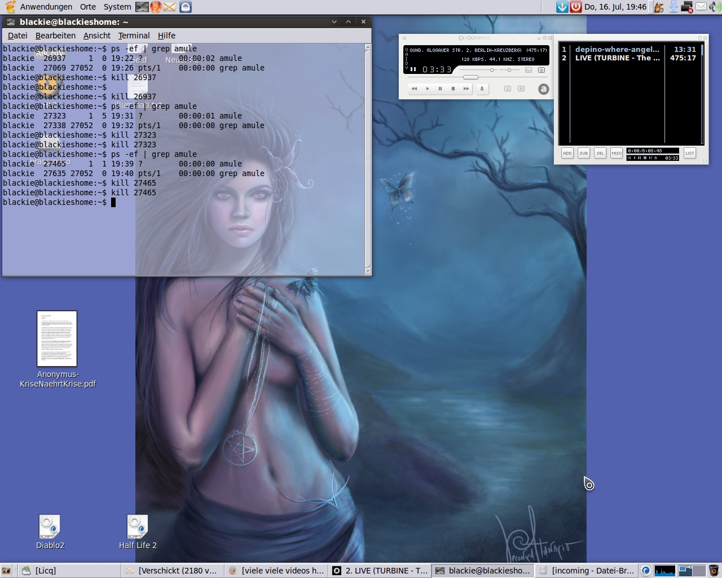The width and height of the screenshot is (722, 578).
Task: Click the red power shutdown icon
Action: pos(576,7)
